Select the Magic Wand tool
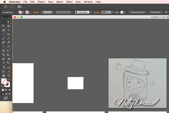Viewport: 169px width, 113px height. pos(4,26)
